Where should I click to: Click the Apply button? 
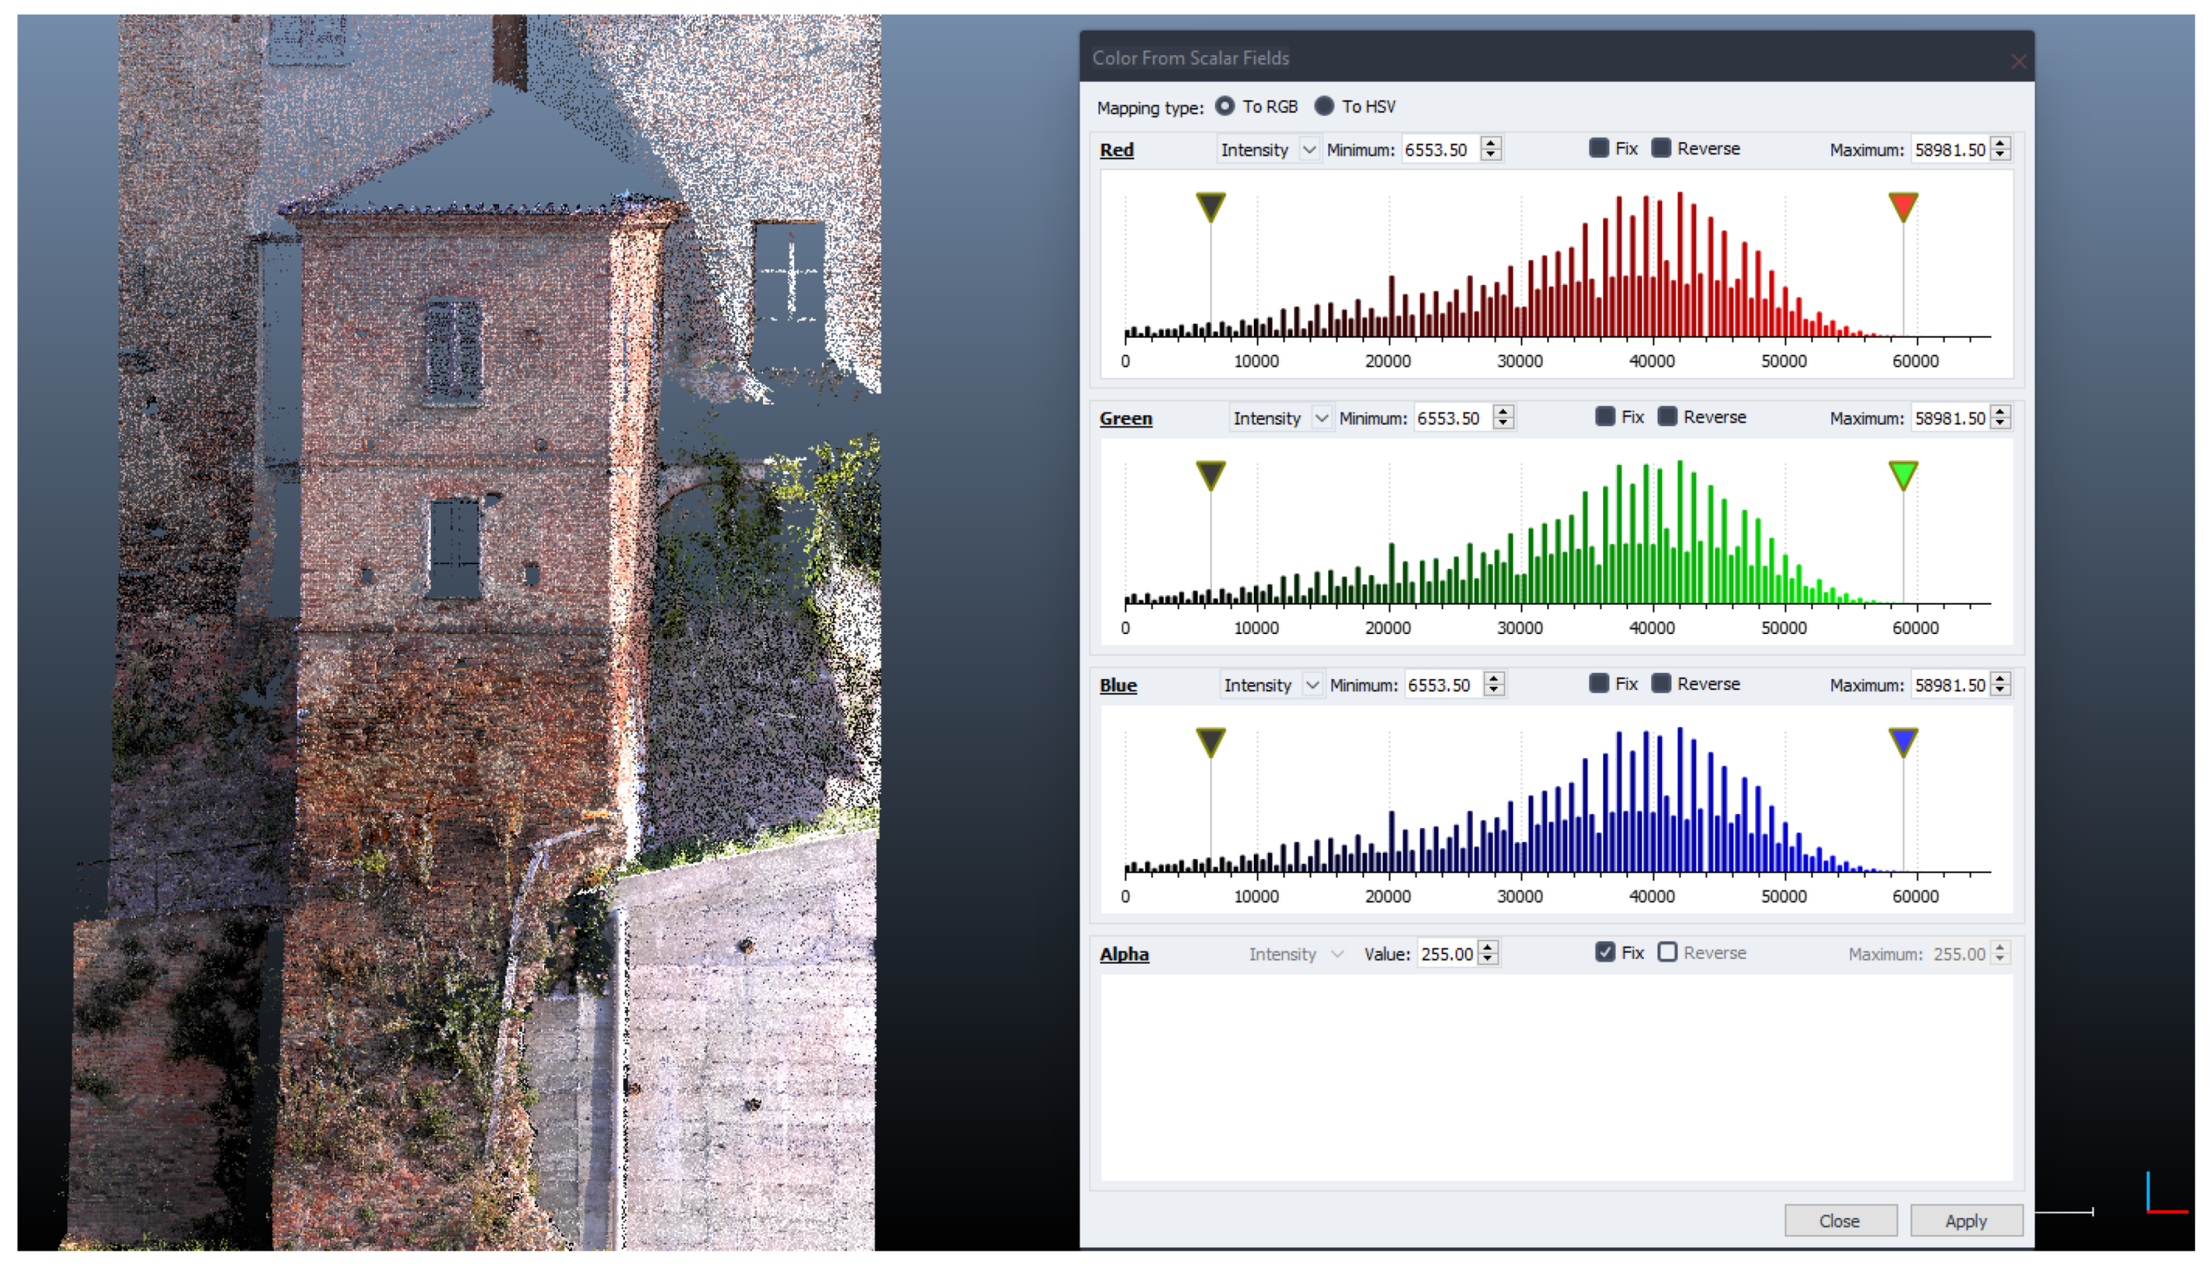pos(1966,1221)
